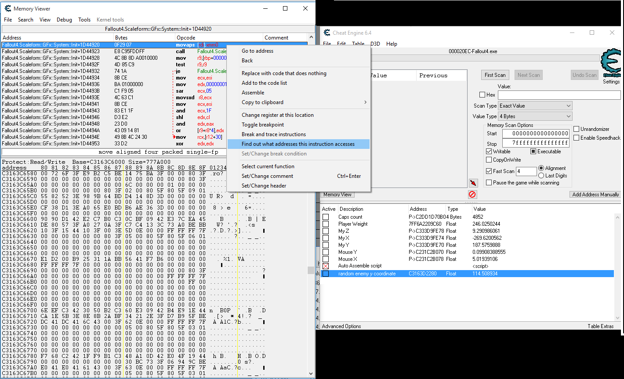Click the Memory Viewer title bar icon

7,8
